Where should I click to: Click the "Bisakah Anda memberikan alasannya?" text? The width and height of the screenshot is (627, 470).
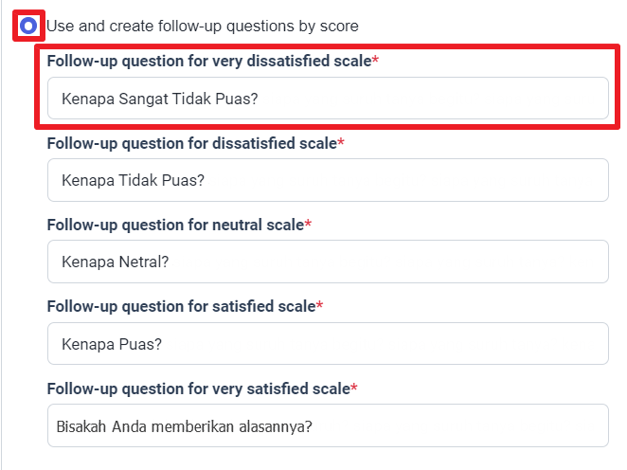coord(185,425)
